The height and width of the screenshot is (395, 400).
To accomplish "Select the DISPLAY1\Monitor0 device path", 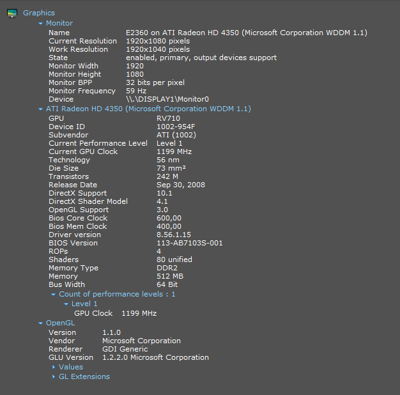I will (167, 99).
